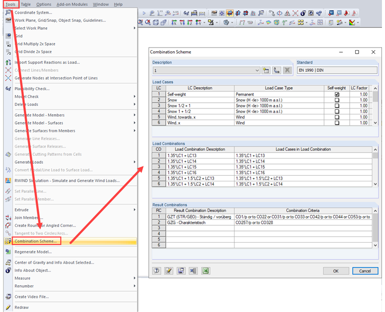The image size is (385, 312).
Task: Click the green Excel export icon in dialog footer
Action: tap(206, 271)
